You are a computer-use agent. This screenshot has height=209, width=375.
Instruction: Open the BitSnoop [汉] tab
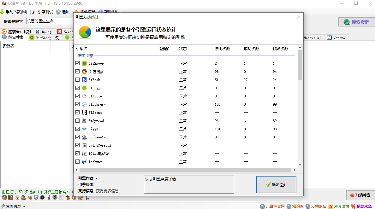pos(45,38)
